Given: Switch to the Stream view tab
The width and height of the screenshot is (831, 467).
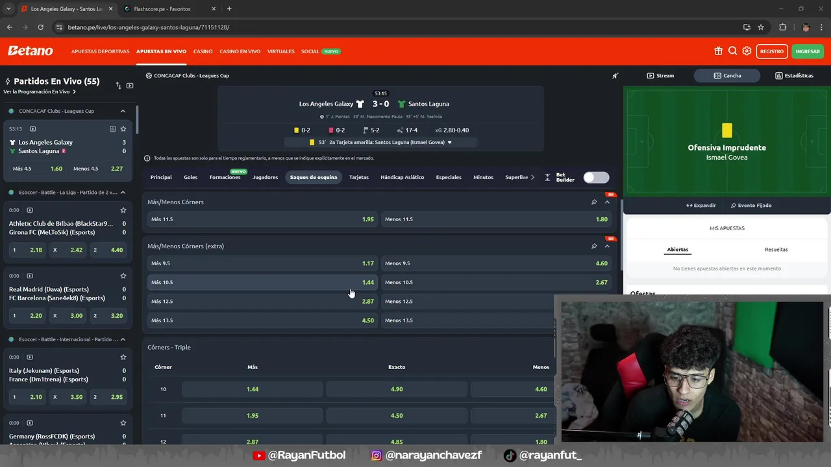Looking at the screenshot, I should 660,76.
